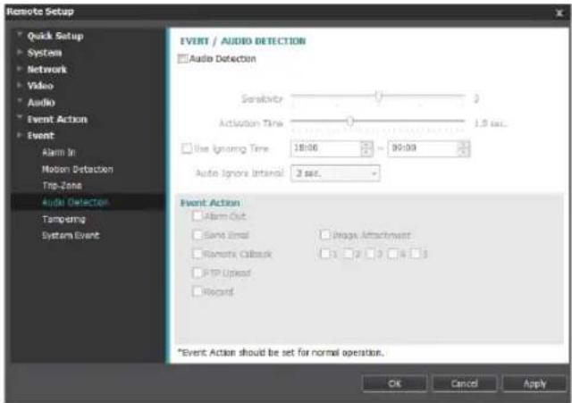The width and height of the screenshot is (572, 403).
Task: Expand the Event Action tree node
Action: (20, 119)
